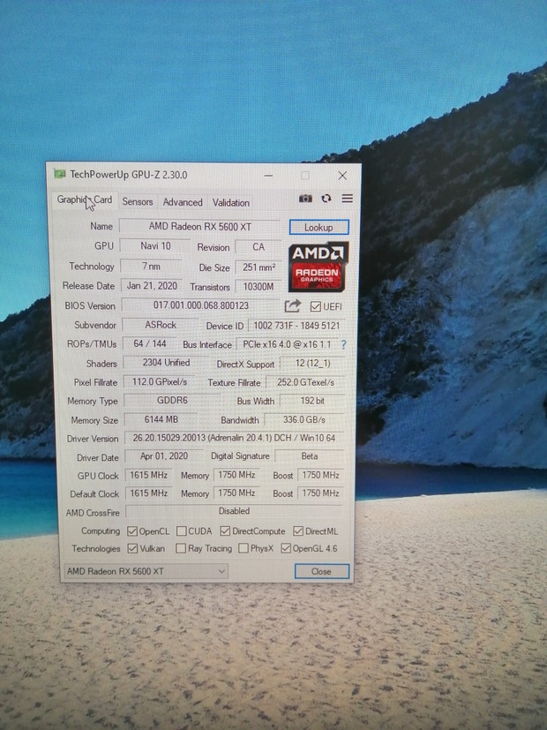Image resolution: width=547 pixels, height=730 pixels.
Task: Click Digital Signature value 'Beta'
Action: [310, 456]
